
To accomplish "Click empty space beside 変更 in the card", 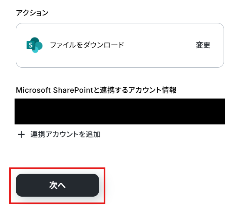I will coord(159,45).
